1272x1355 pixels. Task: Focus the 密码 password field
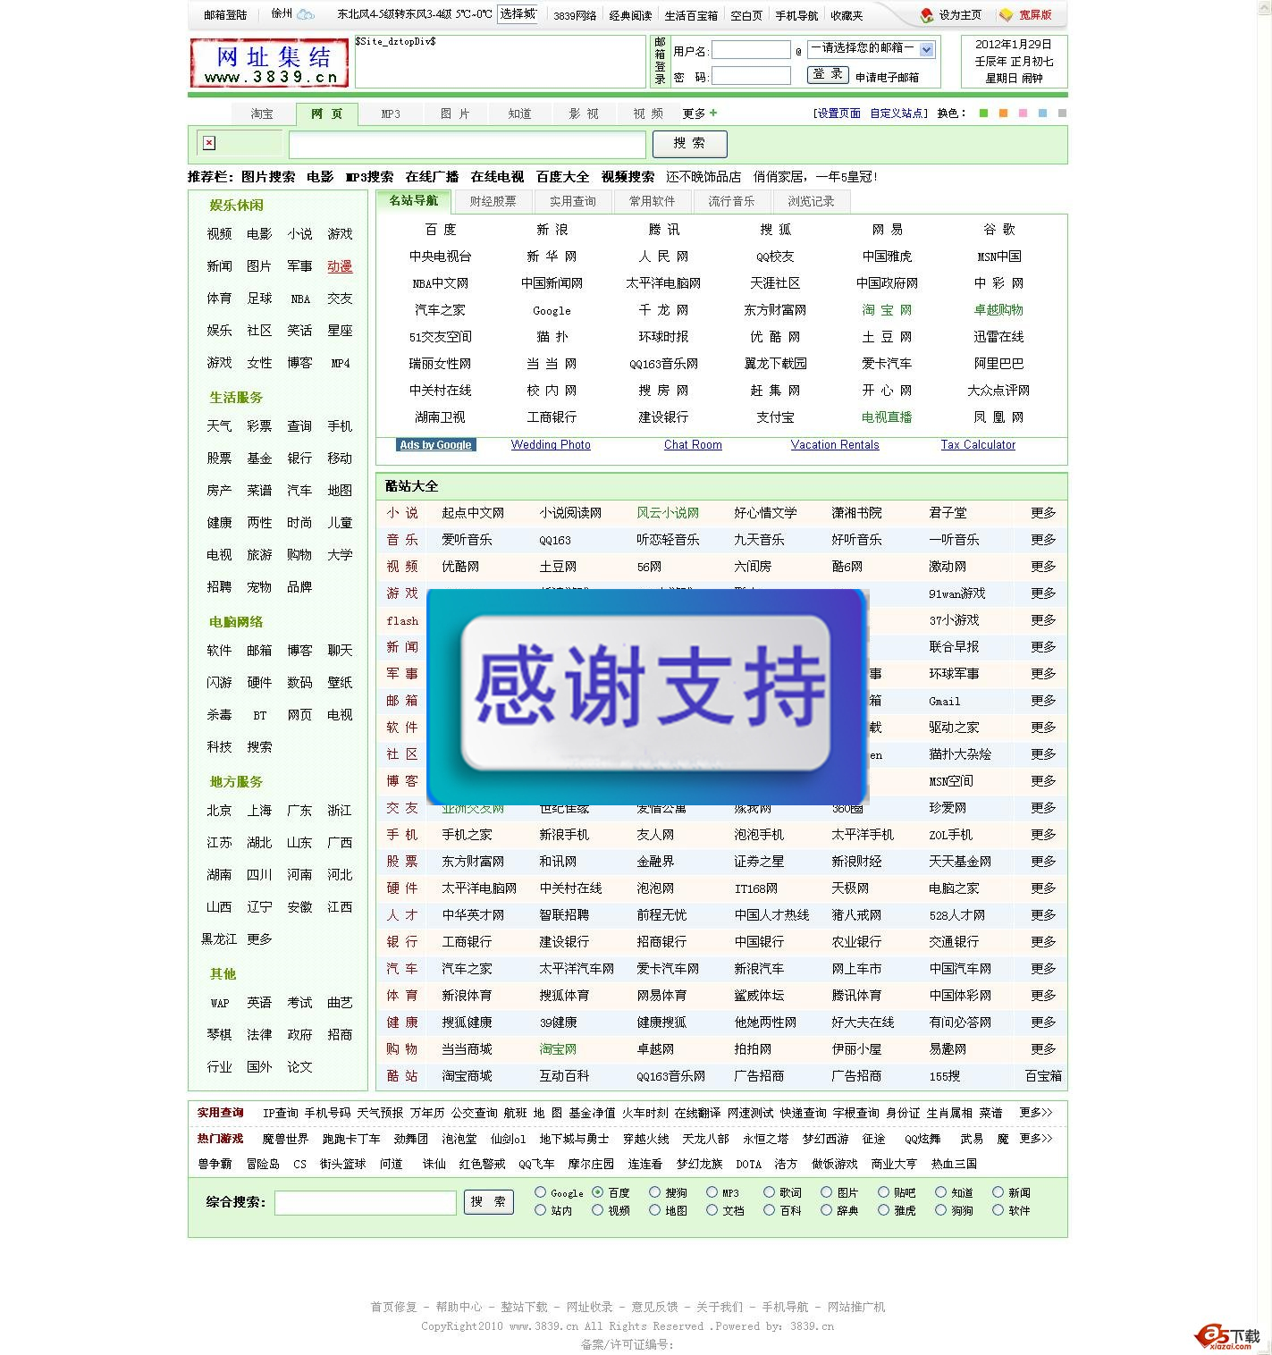751,76
